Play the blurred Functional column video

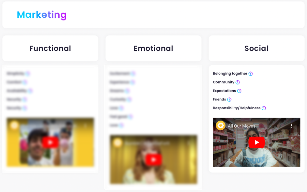tap(50, 142)
